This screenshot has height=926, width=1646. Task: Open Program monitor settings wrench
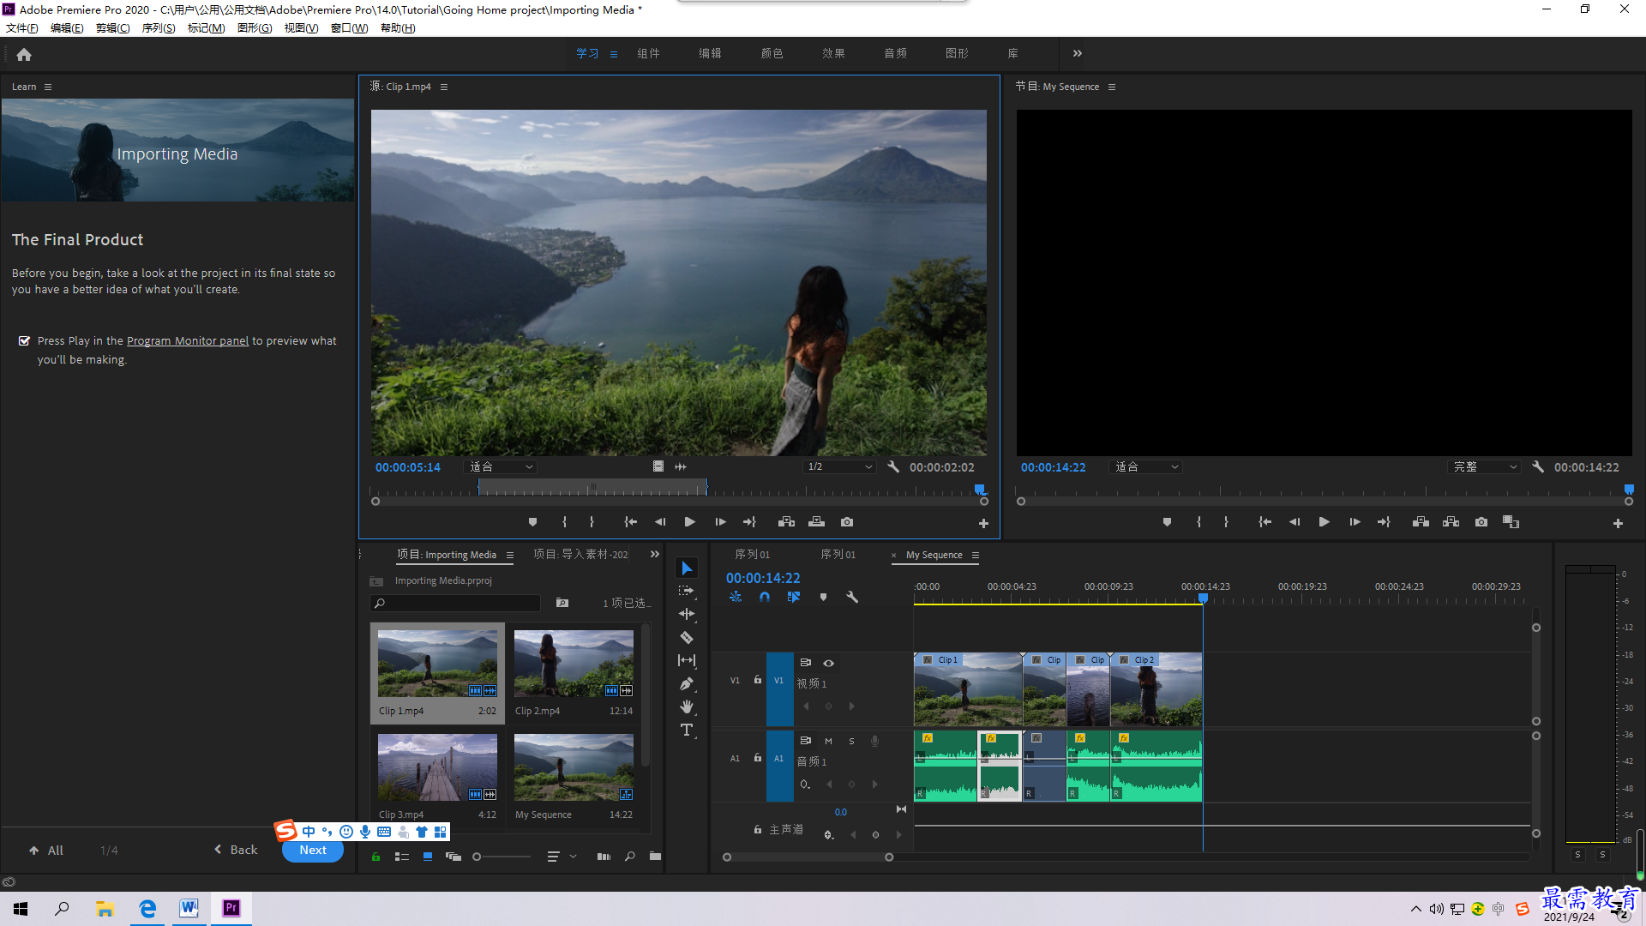point(1538,467)
